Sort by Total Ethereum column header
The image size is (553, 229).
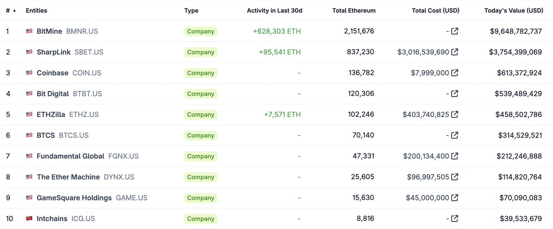coord(354,11)
